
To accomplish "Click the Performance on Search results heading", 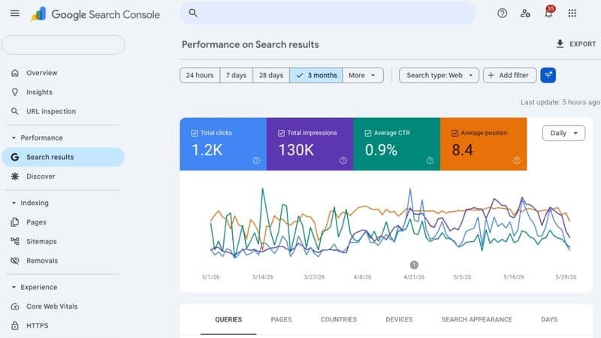I will [250, 44].
